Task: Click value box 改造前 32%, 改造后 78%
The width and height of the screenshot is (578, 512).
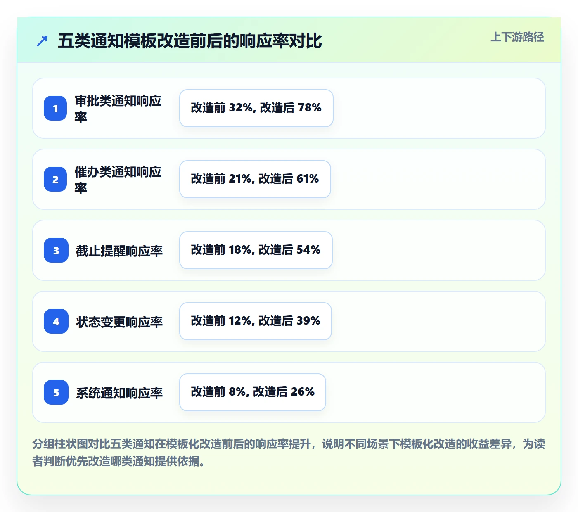Action: coord(256,108)
